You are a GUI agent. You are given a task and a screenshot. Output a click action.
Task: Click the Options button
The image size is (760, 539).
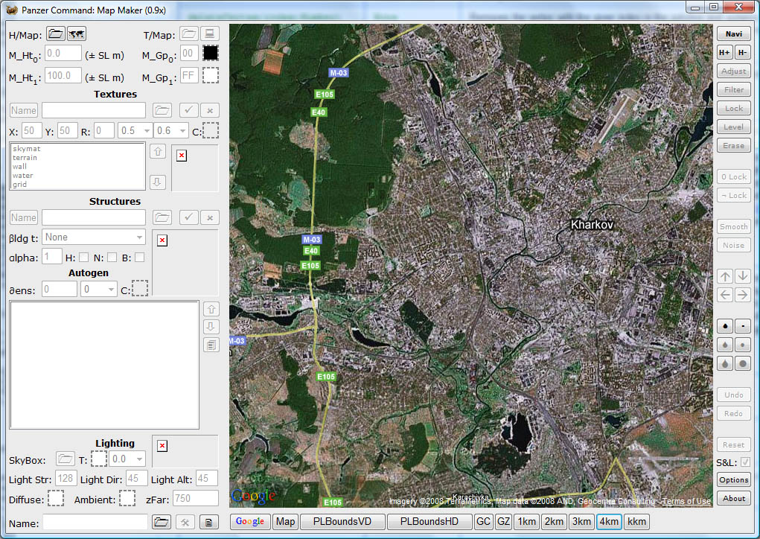[733, 480]
